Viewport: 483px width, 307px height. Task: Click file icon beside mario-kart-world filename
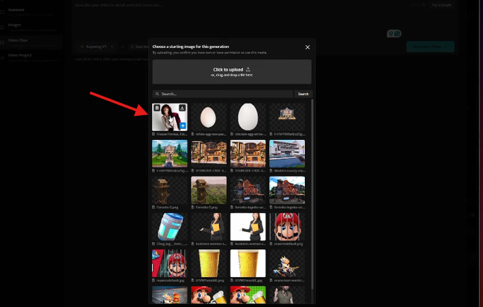tap(271, 280)
